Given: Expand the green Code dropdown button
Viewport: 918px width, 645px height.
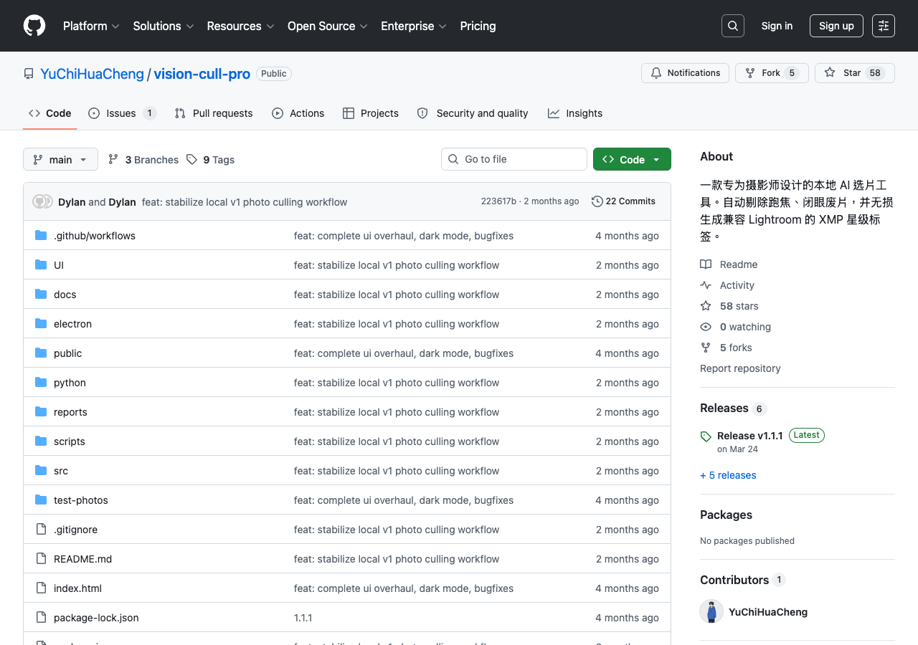Looking at the screenshot, I should (x=632, y=159).
